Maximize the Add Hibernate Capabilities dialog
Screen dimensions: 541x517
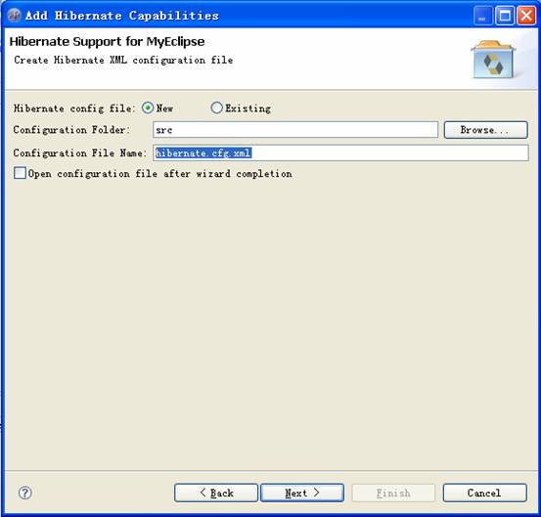(505, 16)
